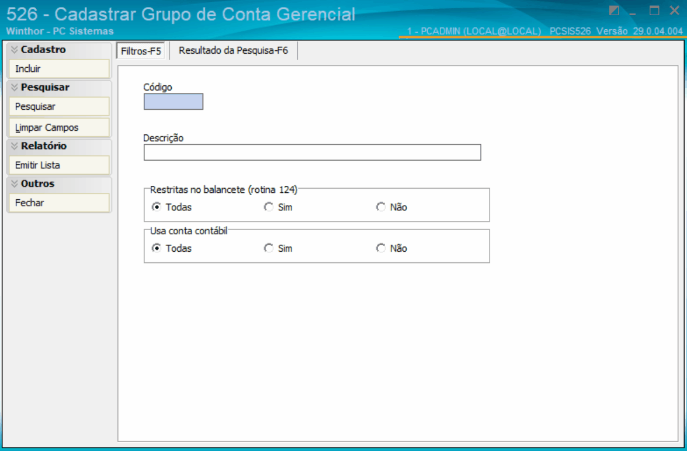Image resolution: width=687 pixels, height=451 pixels.
Task: Focus the Código input field
Action: 174,102
